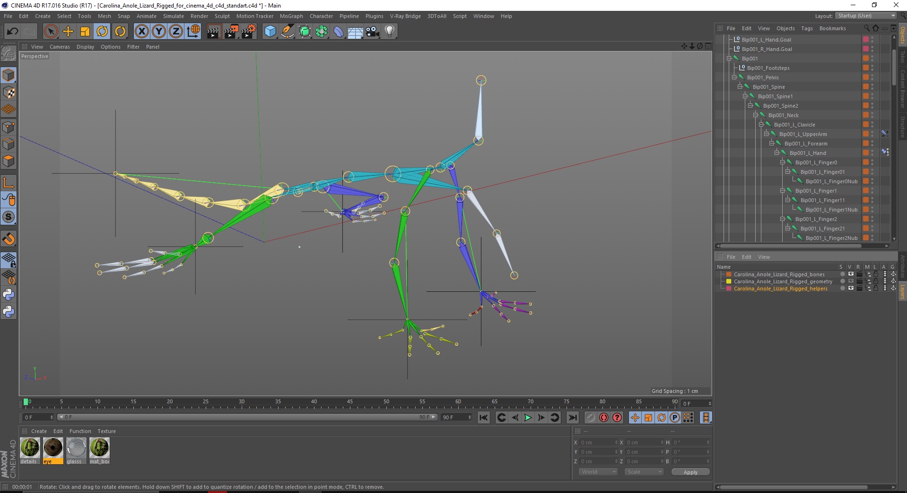Enable the Axis mode icon
907x493 pixels.
tap(9, 183)
